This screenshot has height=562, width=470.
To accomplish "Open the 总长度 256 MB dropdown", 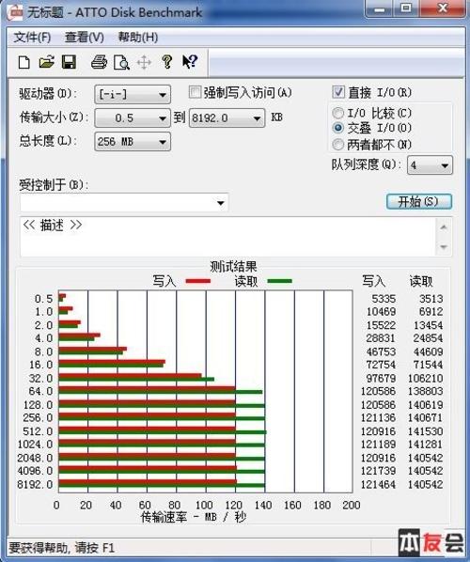I will 133,142.
